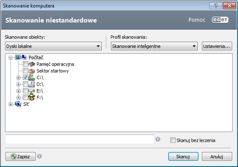Select the Počítač tree label
The image size is (238, 167).
[36, 57]
